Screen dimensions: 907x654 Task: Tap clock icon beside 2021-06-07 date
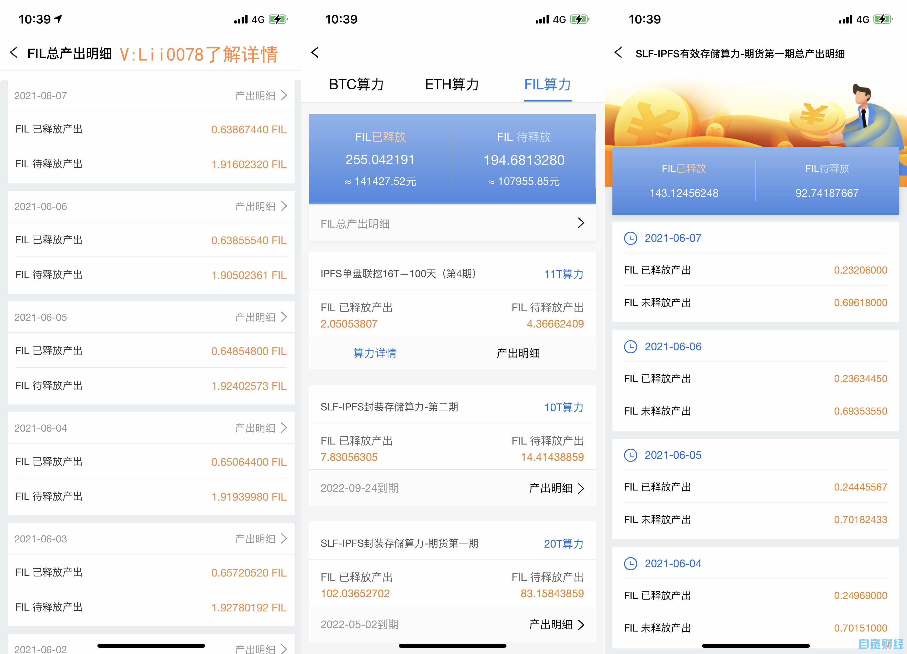click(630, 238)
